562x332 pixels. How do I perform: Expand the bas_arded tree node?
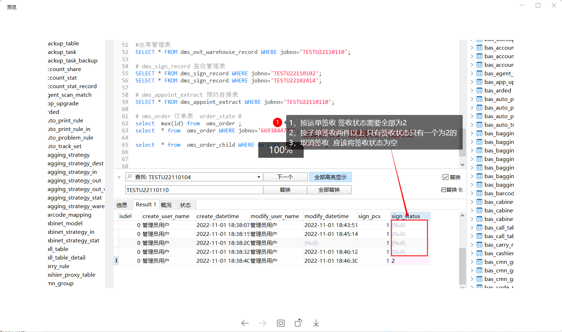tap(472, 90)
